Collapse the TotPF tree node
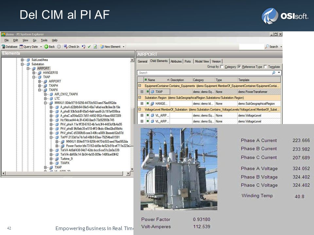Screen dimensions: 314x235 51,137
